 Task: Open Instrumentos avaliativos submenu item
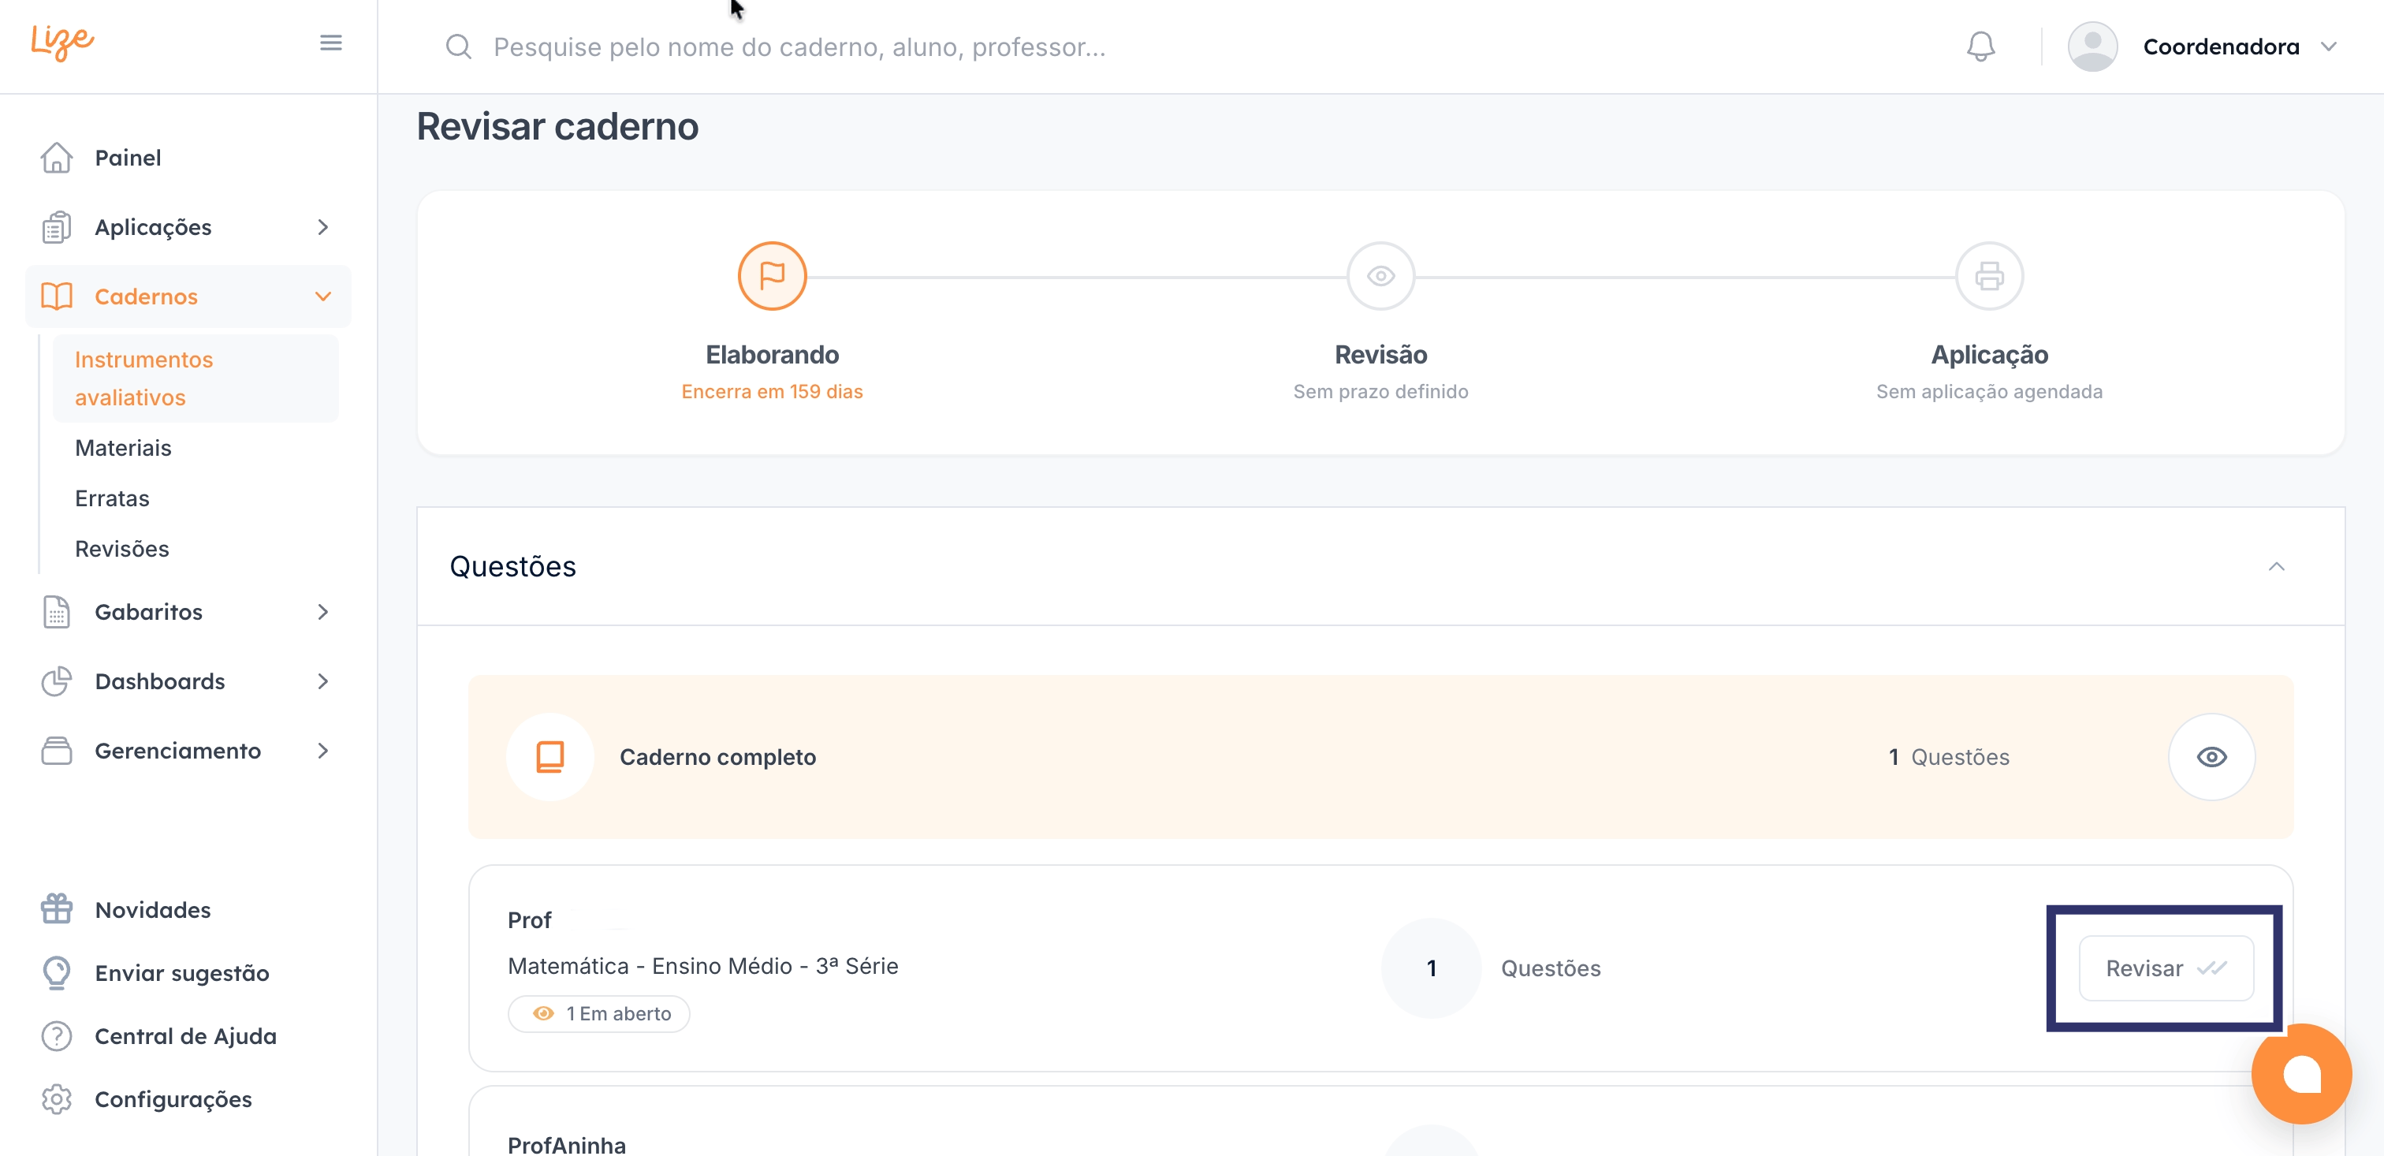point(196,378)
